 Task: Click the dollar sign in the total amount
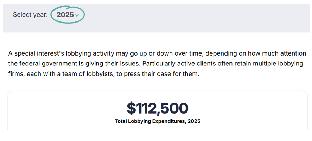tap(131, 108)
